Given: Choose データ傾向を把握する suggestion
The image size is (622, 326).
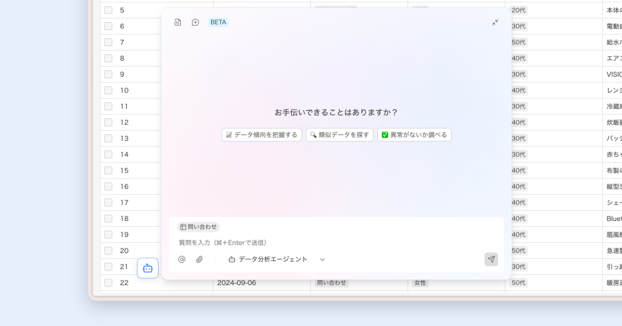Looking at the screenshot, I should tap(262, 135).
